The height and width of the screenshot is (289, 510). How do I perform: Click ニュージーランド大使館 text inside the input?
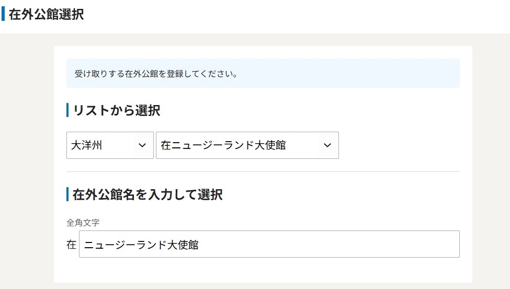click(141, 245)
